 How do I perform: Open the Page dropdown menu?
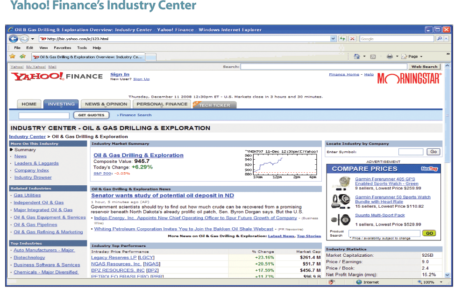(x=413, y=56)
